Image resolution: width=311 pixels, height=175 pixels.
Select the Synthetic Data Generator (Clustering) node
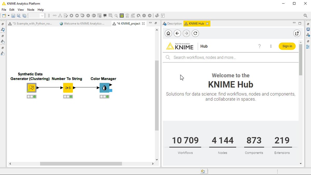[x=32, y=88]
